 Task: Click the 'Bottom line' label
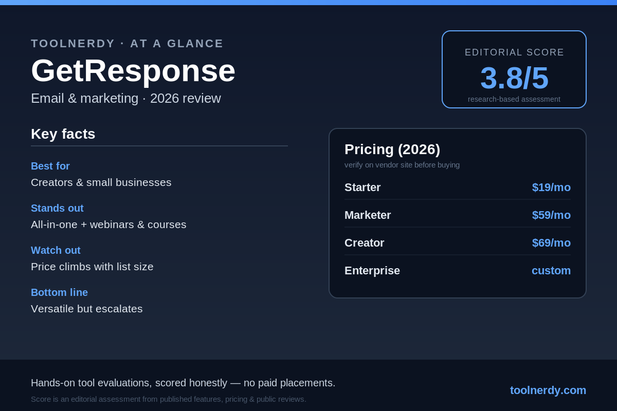click(x=59, y=292)
